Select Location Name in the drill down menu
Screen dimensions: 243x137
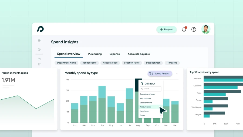(146, 103)
